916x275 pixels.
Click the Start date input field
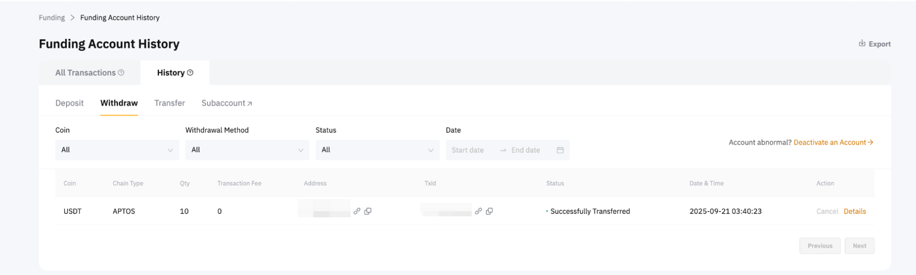[x=468, y=150]
